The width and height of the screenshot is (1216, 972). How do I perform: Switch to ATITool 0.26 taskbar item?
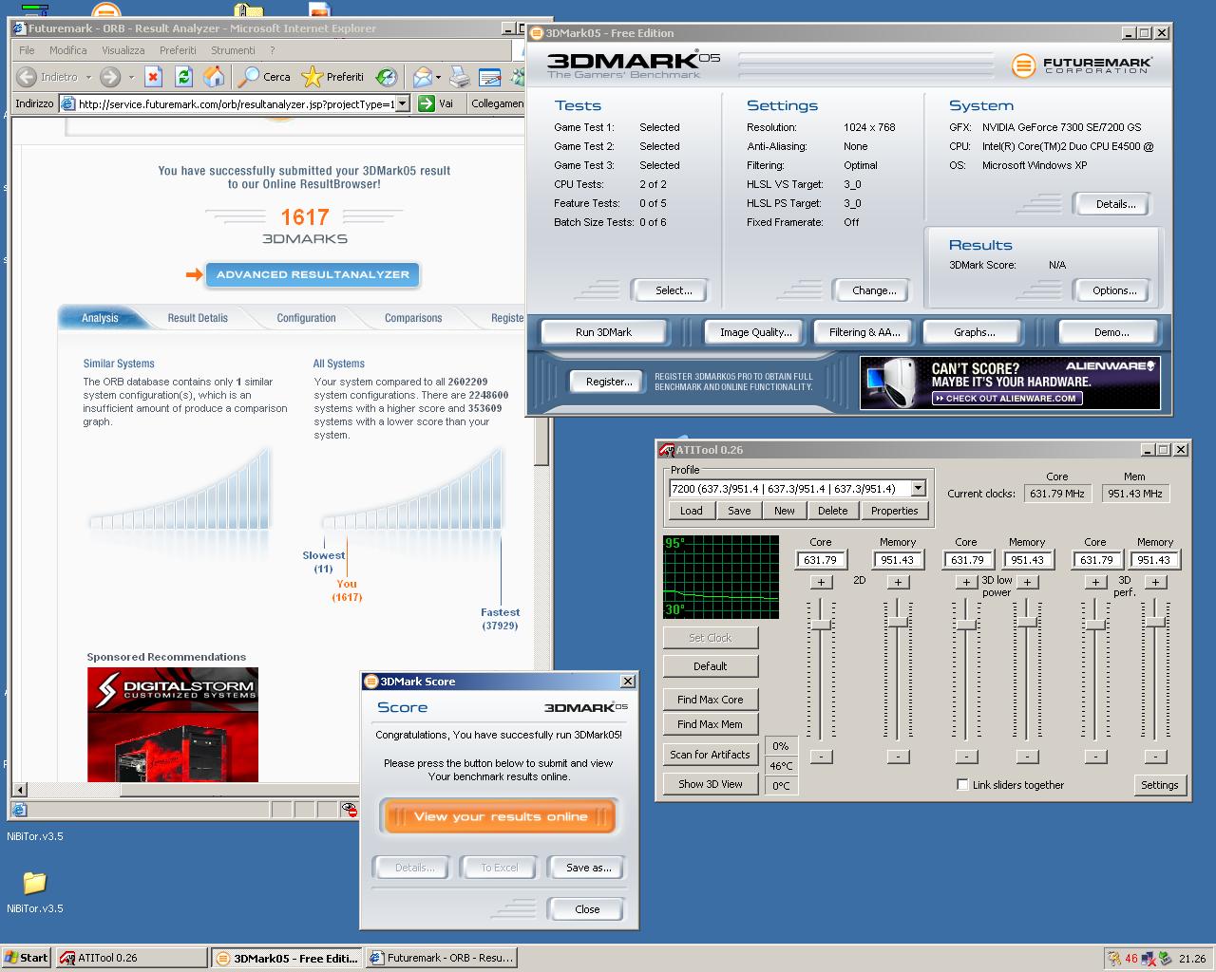point(131,958)
